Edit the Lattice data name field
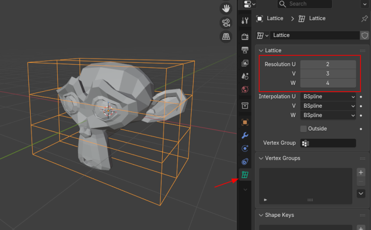This screenshot has width=371, height=230. tap(315, 35)
